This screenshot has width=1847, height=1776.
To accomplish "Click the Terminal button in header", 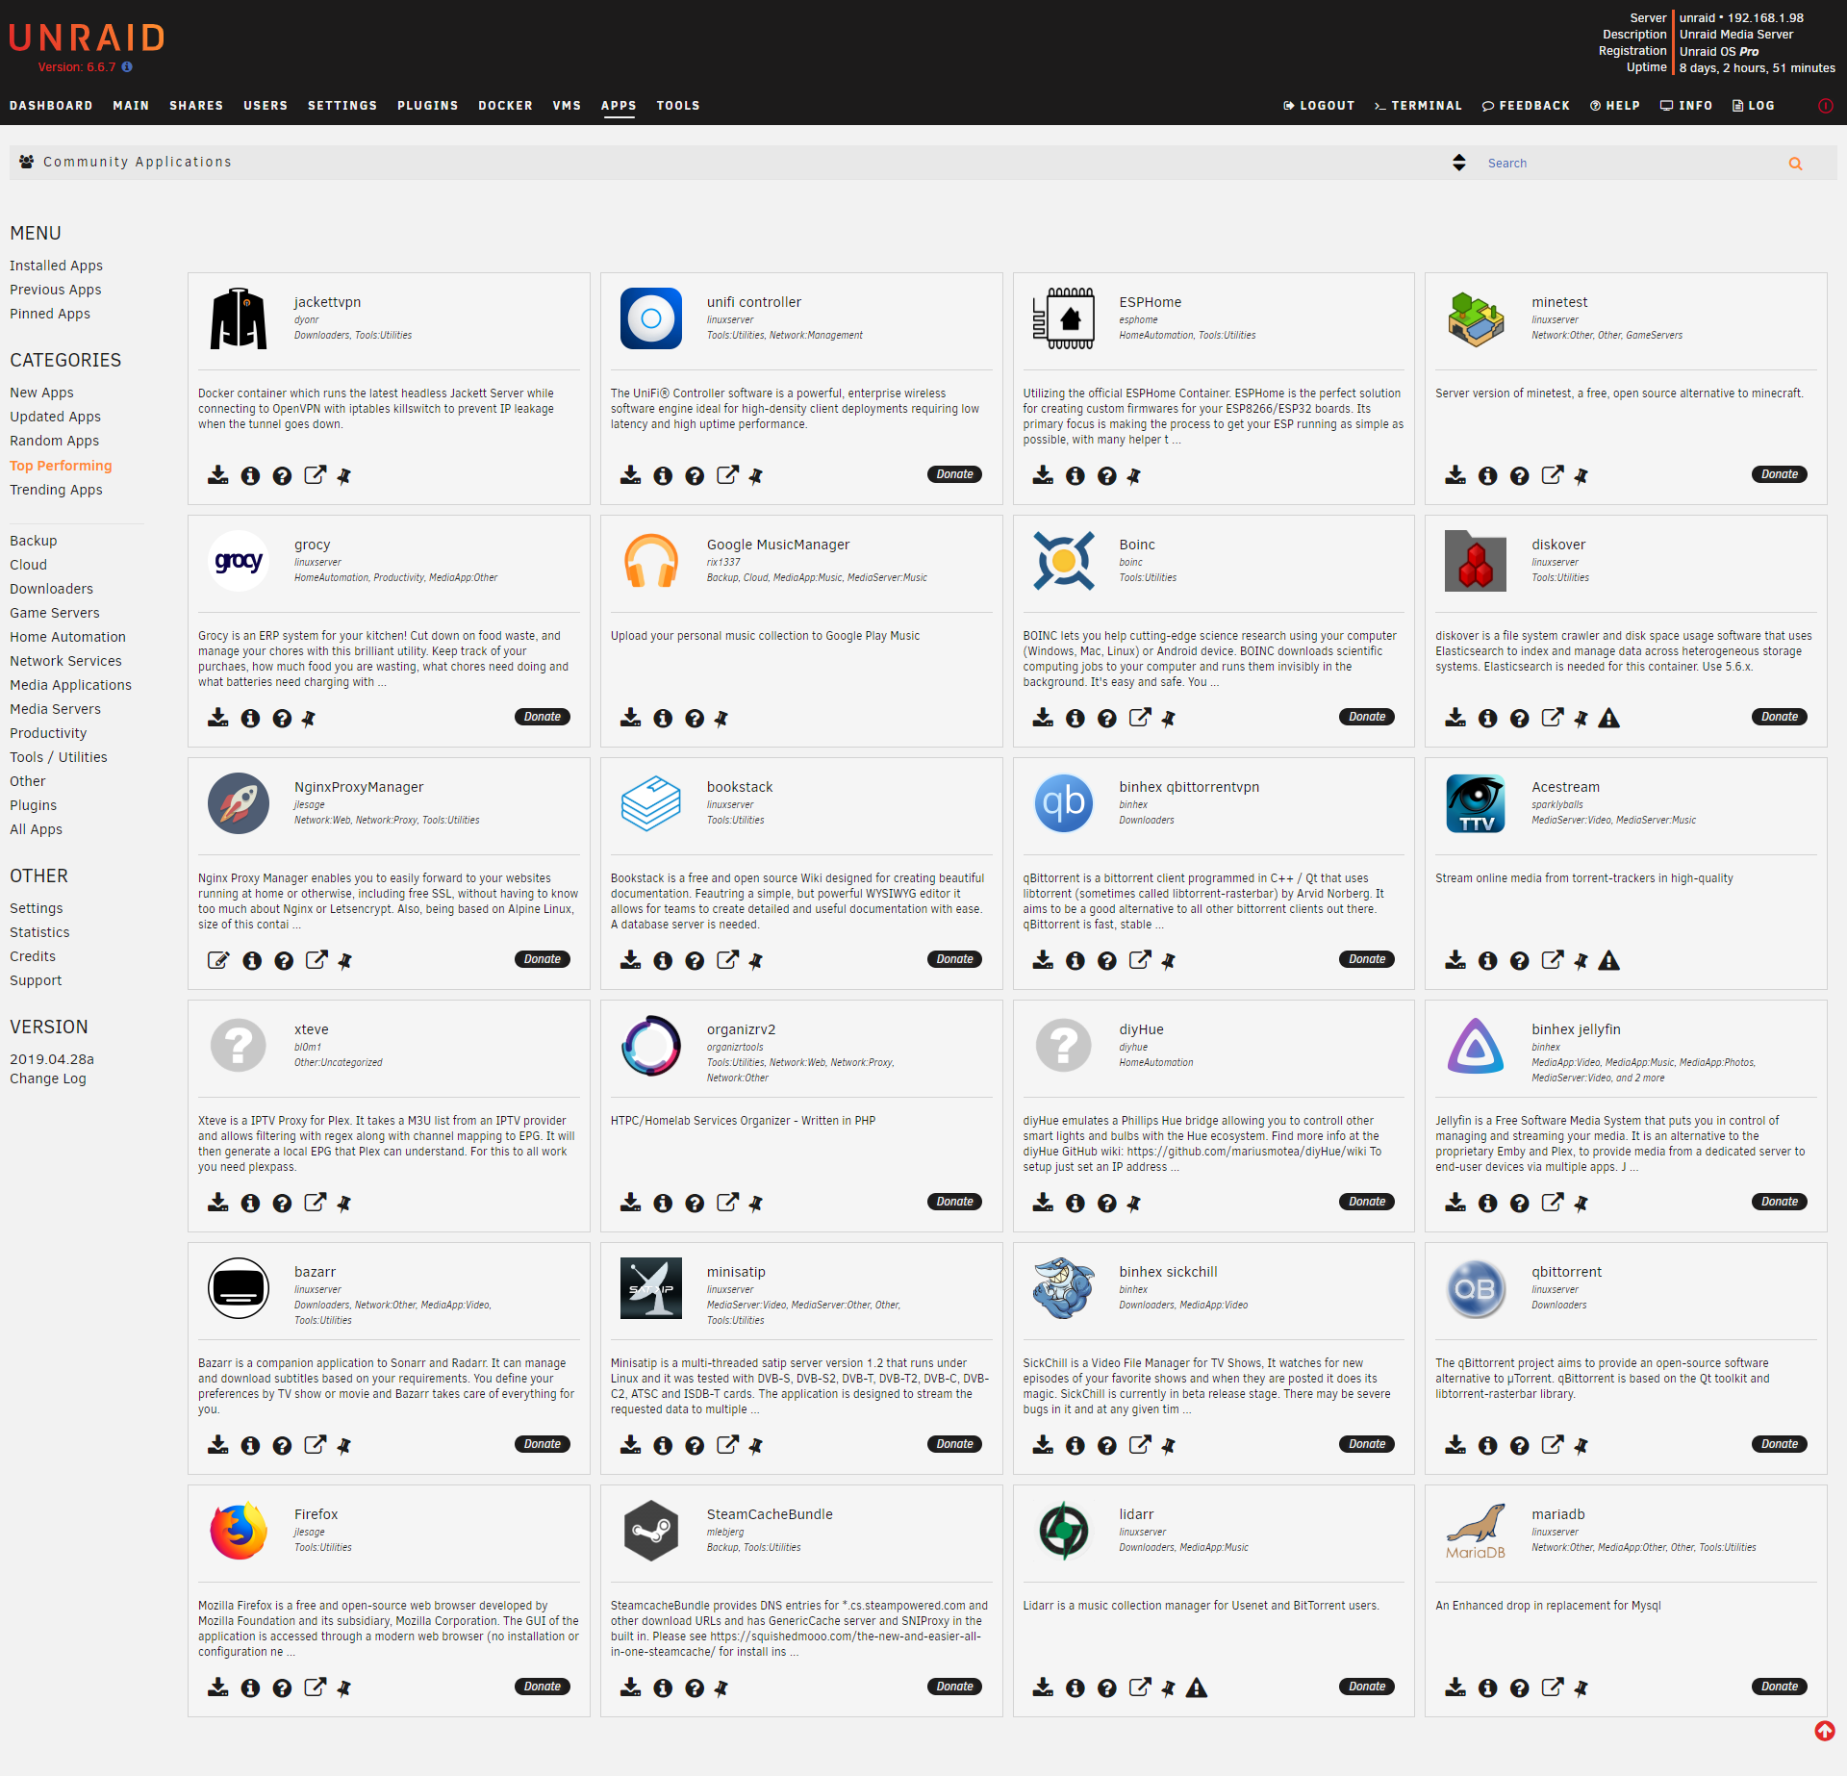I will 1418,106.
